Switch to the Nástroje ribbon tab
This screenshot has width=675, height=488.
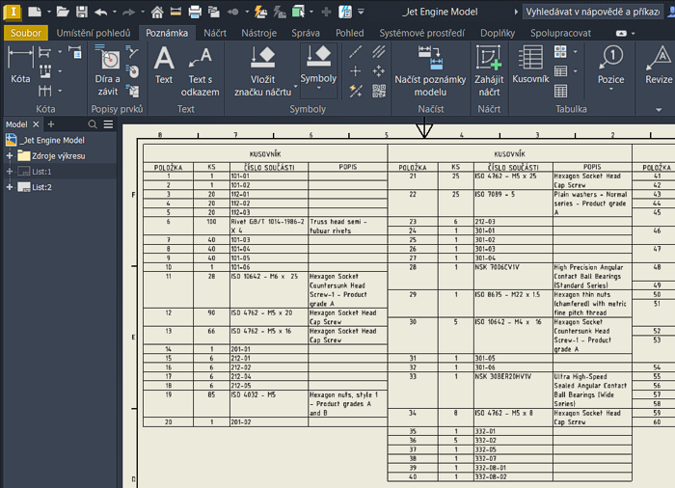258,33
